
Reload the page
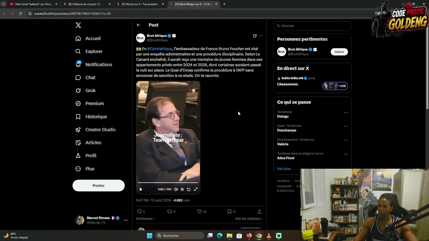[20, 14]
